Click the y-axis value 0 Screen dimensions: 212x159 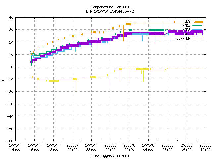(x=12, y=67)
